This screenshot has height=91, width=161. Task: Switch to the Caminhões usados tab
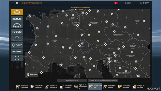pos(109,86)
